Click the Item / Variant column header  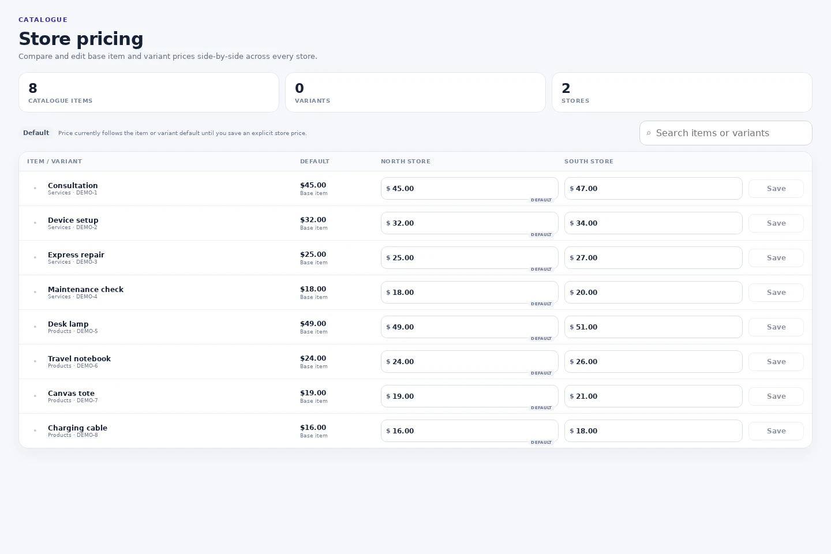54,162
